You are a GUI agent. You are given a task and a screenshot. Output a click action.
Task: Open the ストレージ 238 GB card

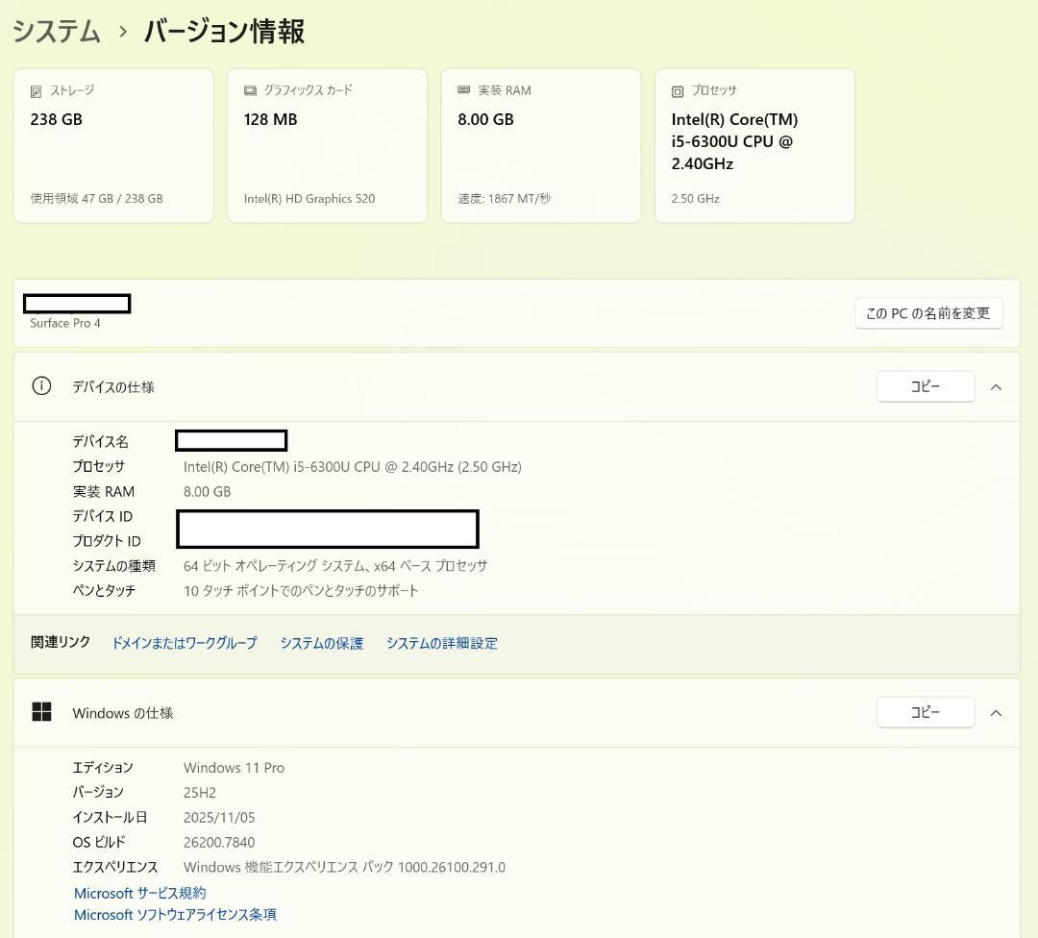coord(113,146)
